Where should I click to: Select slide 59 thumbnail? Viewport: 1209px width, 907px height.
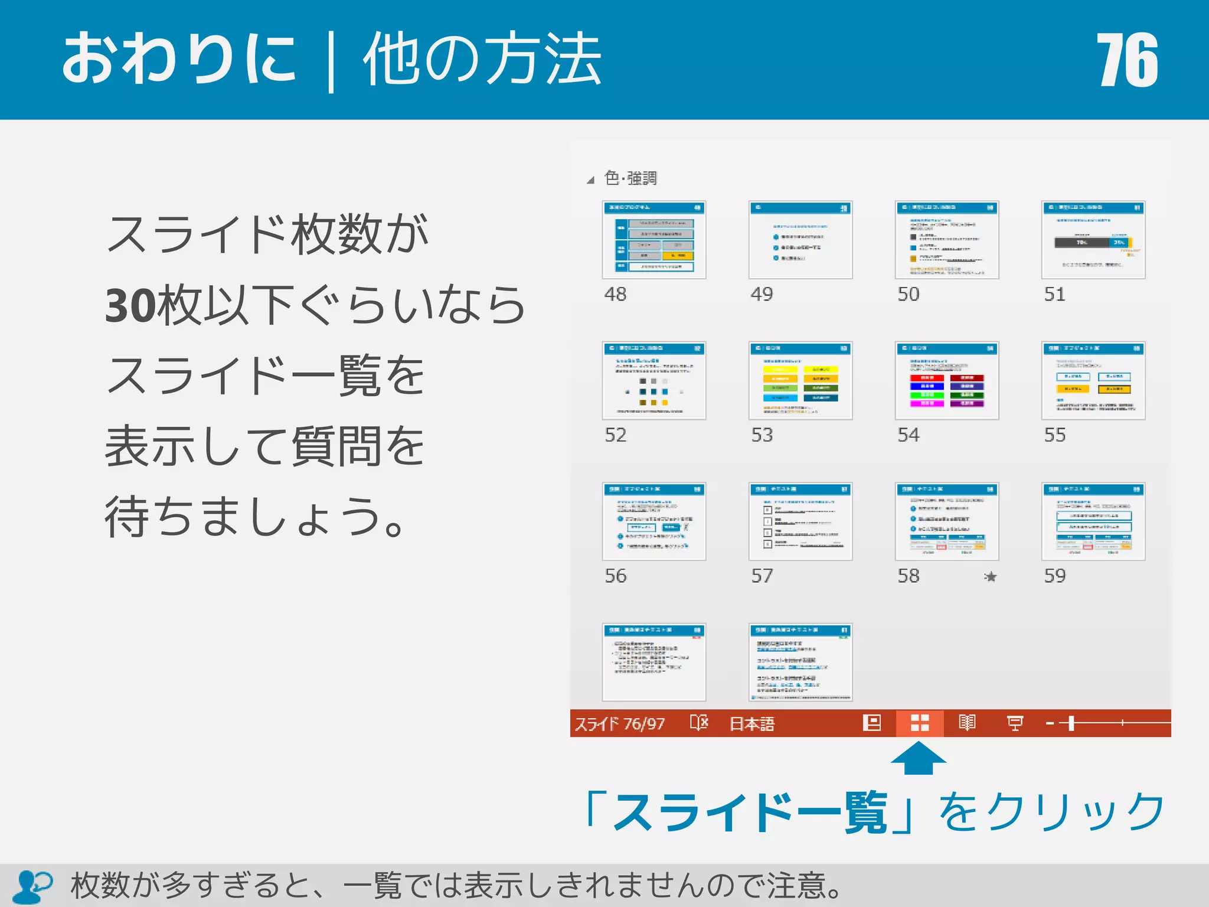(x=1093, y=521)
